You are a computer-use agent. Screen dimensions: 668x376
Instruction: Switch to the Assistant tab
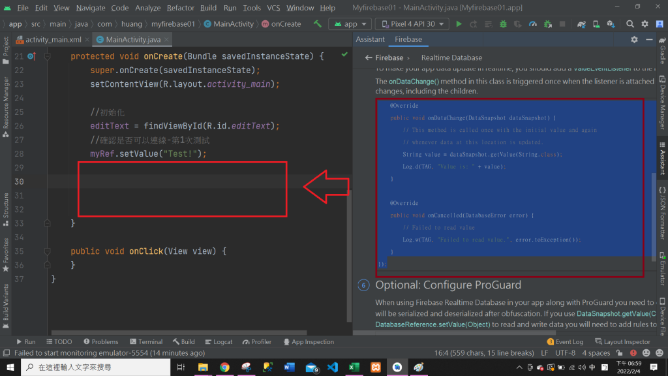coord(371,39)
